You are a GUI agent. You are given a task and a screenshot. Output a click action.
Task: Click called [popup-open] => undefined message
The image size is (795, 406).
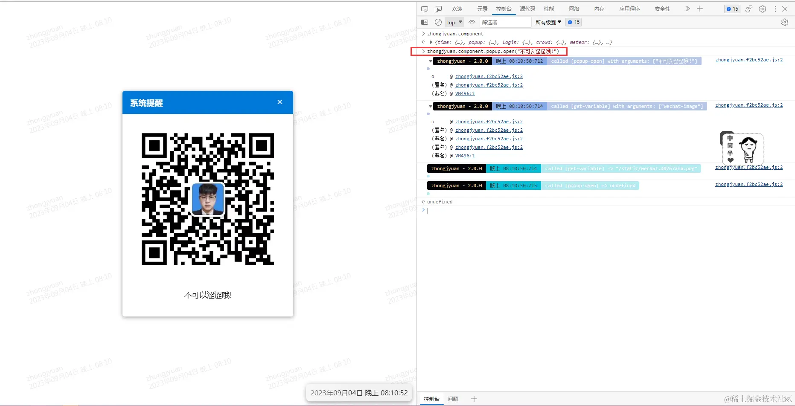pyautogui.click(x=590, y=186)
